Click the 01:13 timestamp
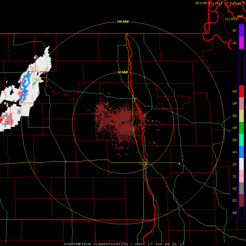Viewport: 246px width, 246px height. (178, 244)
